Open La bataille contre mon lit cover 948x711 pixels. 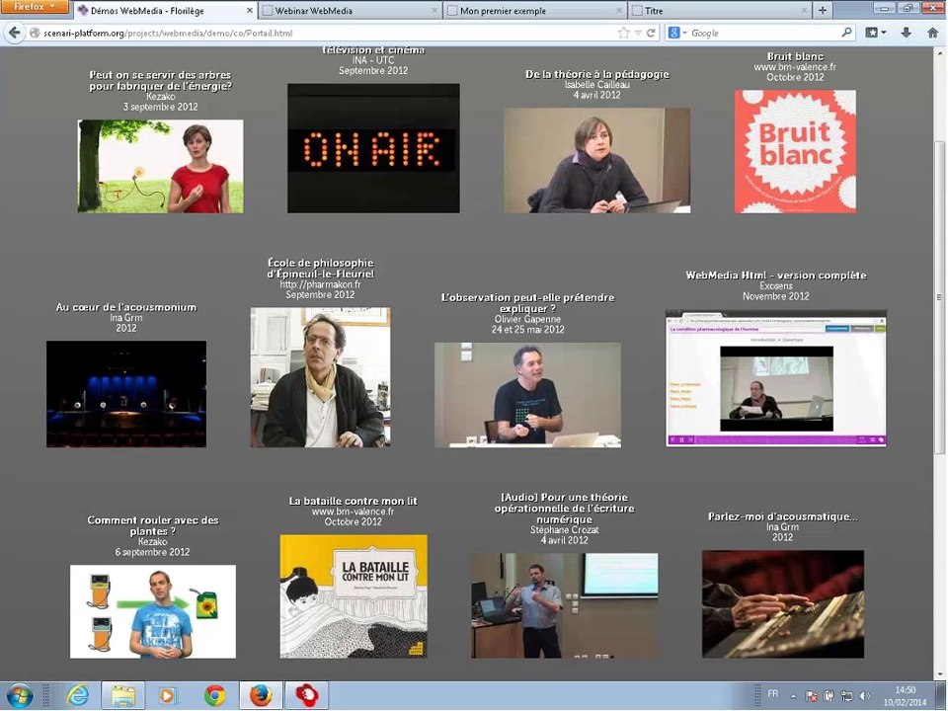tap(354, 596)
